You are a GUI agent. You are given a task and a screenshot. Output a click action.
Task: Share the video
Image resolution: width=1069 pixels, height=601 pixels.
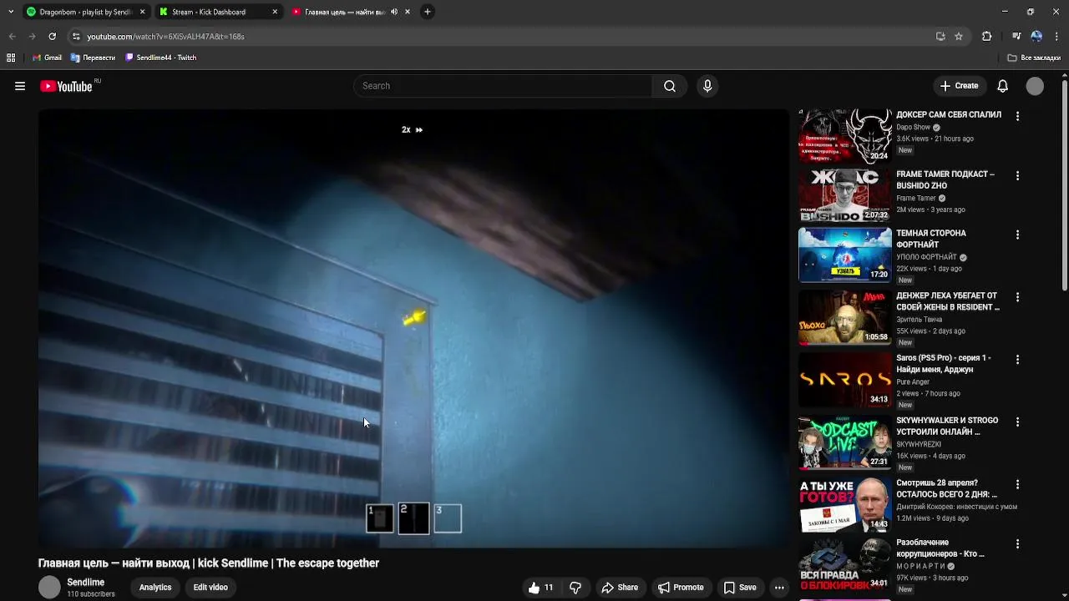click(x=620, y=588)
